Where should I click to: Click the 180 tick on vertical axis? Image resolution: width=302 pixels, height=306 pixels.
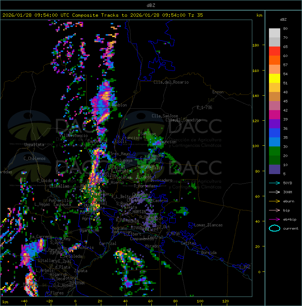tap(256, 45)
